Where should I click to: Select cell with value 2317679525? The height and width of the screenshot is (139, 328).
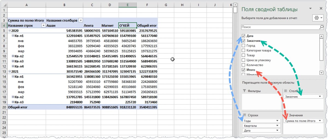(147, 31)
